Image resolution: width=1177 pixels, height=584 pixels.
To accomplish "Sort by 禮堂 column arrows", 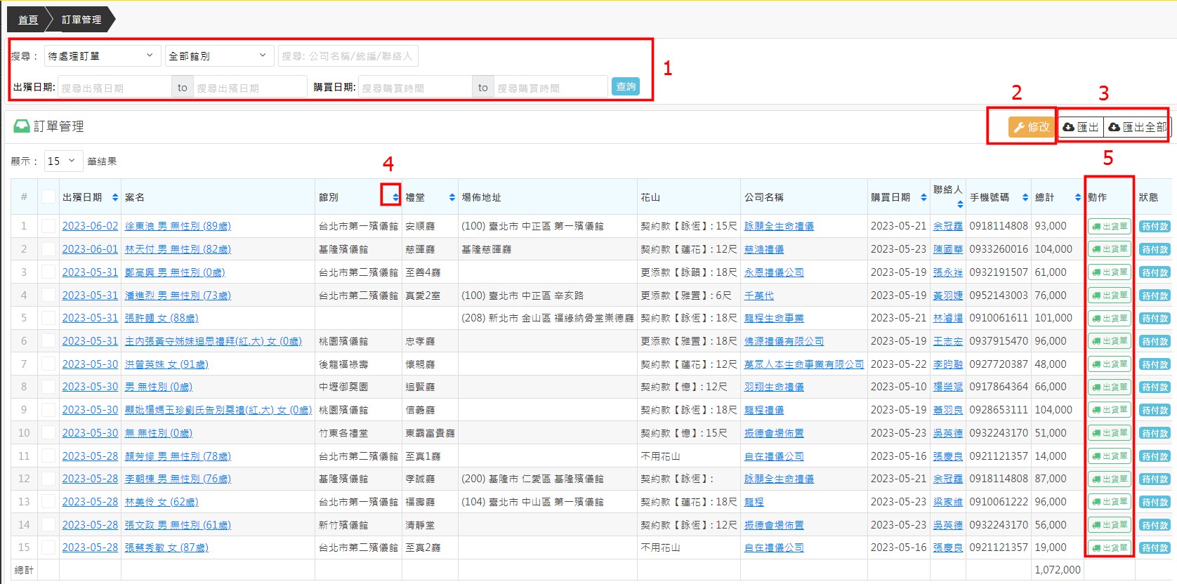I will pos(452,197).
